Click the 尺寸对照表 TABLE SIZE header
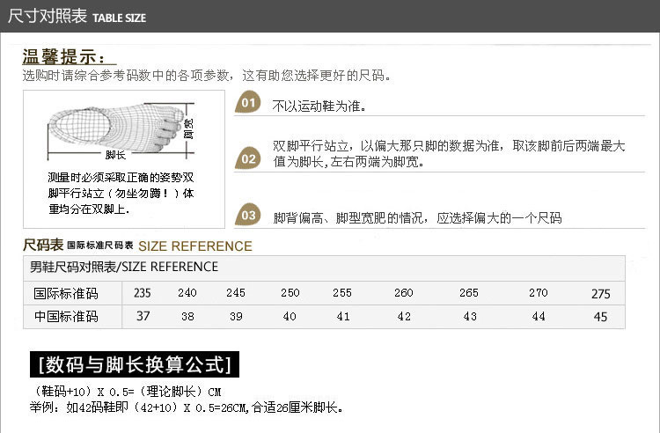 77,17
